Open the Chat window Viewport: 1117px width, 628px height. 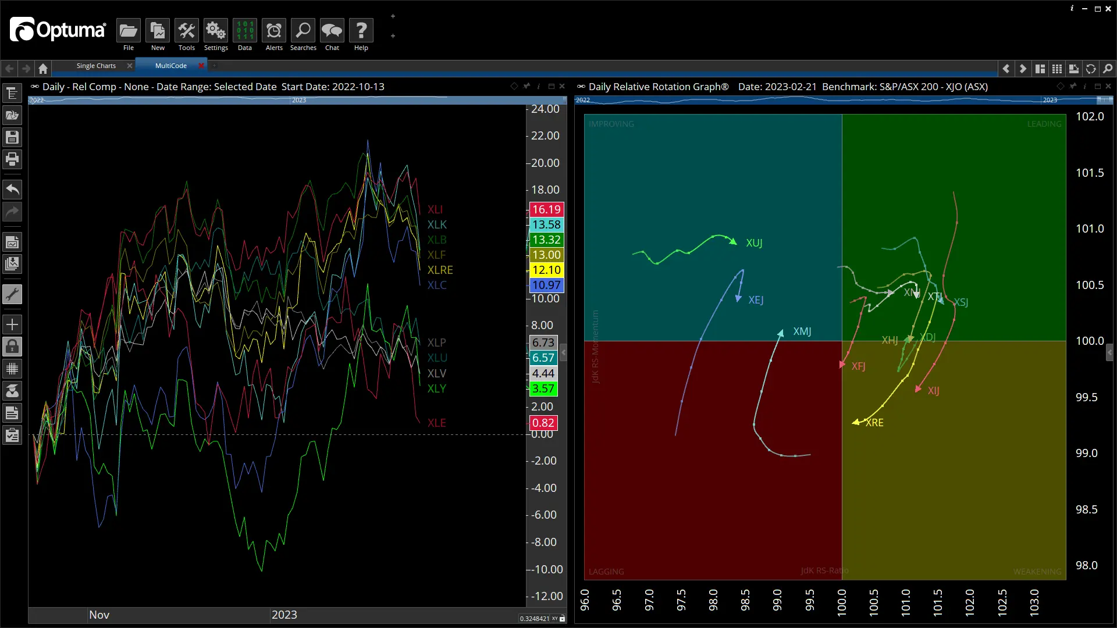pos(332,31)
